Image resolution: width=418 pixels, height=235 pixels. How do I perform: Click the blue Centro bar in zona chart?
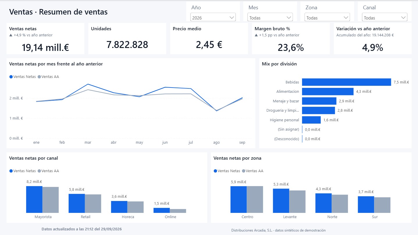(239, 200)
